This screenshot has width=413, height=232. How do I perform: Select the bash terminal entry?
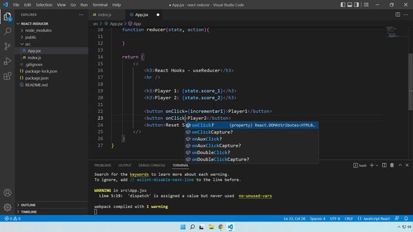[x=360, y=166]
